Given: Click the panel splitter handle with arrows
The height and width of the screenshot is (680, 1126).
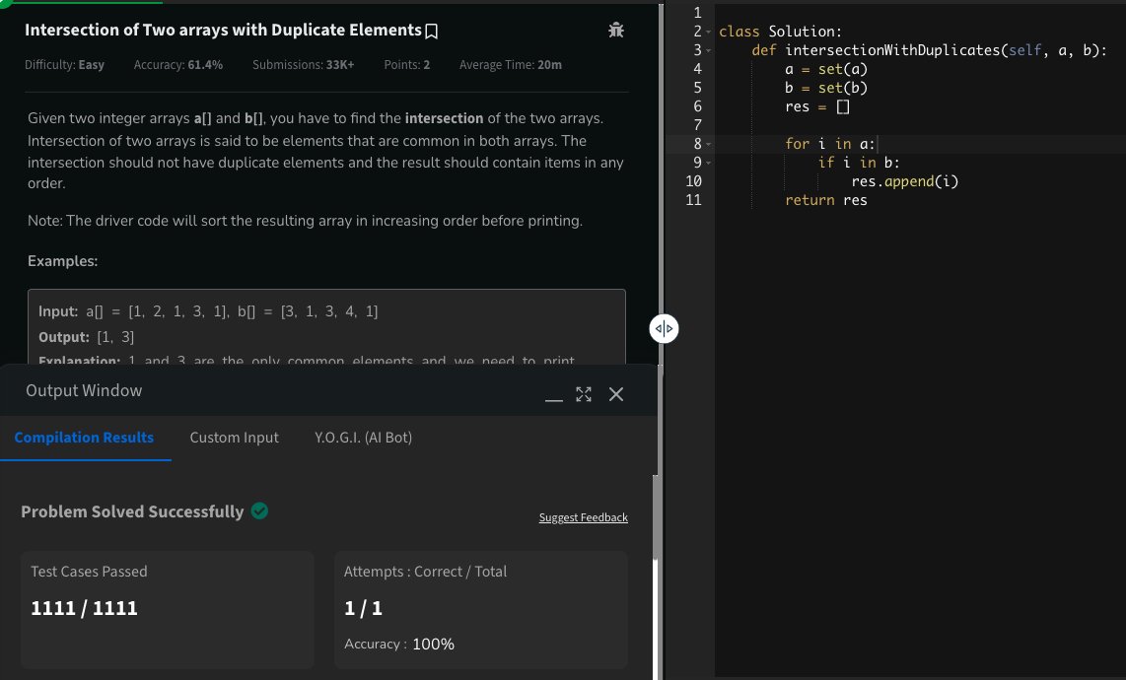Looking at the screenshot, I should pyautogui.click(x=664, y=329).
